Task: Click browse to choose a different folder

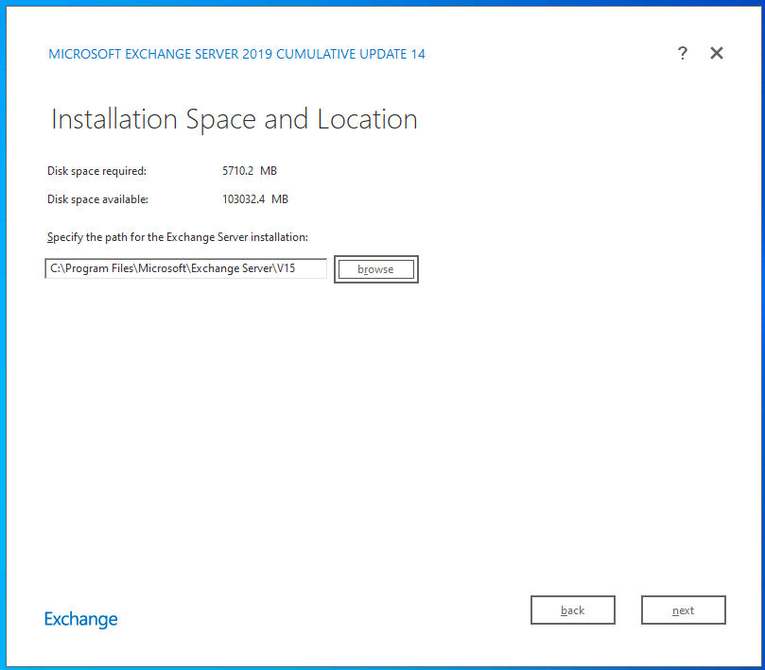Action: point(375,269)
